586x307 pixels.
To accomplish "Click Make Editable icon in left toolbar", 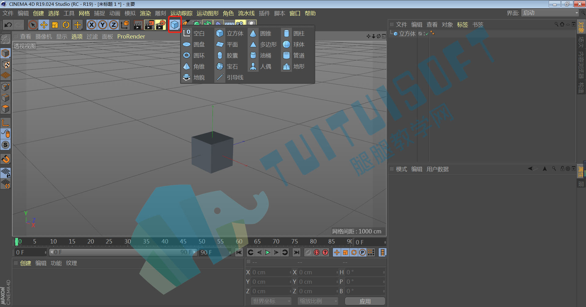I will coord(5,39).
